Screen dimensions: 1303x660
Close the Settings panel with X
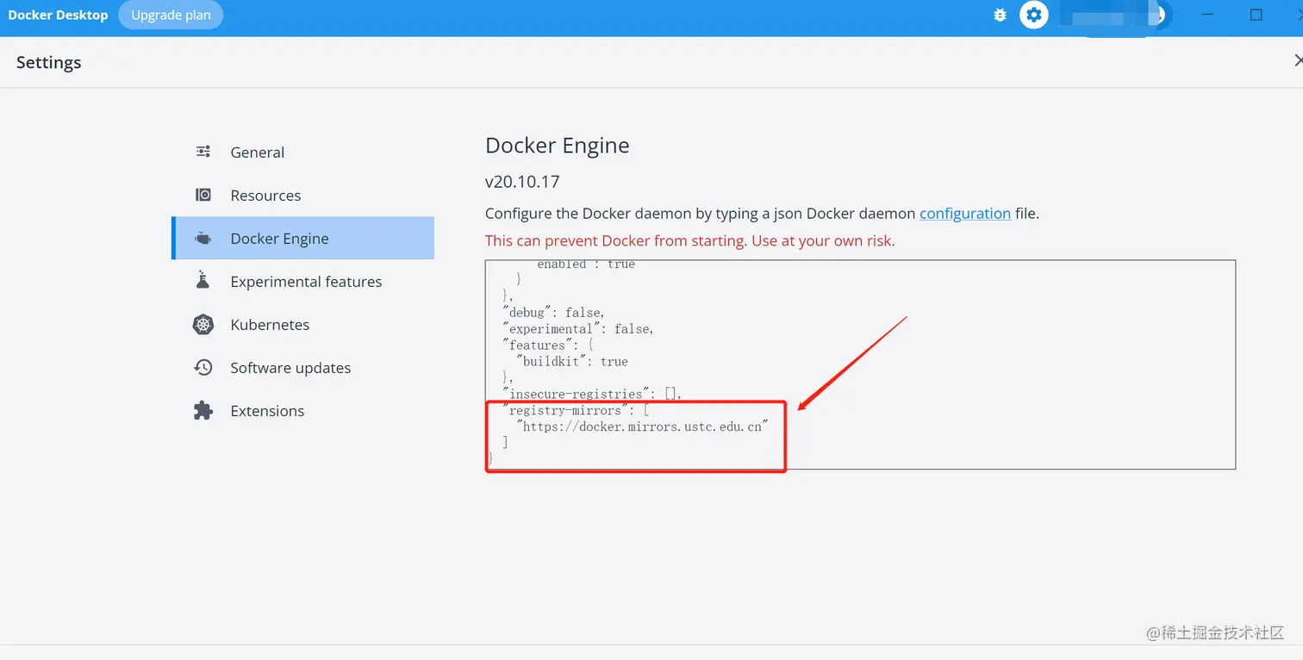1298,60
